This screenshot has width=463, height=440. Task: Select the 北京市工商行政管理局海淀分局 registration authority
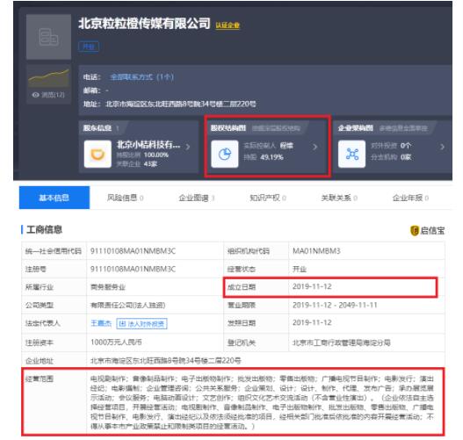click(342, 343)
